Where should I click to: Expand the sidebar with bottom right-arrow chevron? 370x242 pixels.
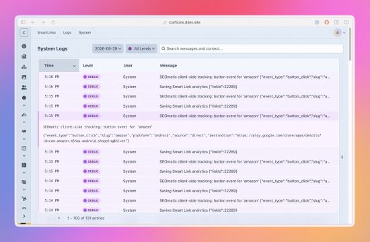[24, 216]
